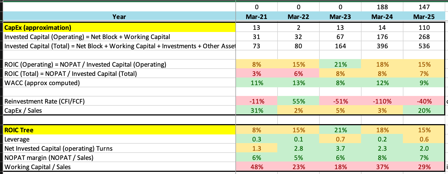Viewport: 448px width, 174px height.
Task: Select ROIC (Total) 3% cell for Mar-21
Action: click(x=256, y=74)
